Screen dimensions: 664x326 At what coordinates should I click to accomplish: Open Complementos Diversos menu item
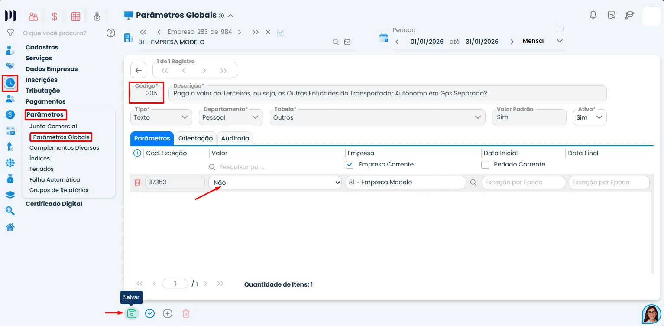click(64, 148)
